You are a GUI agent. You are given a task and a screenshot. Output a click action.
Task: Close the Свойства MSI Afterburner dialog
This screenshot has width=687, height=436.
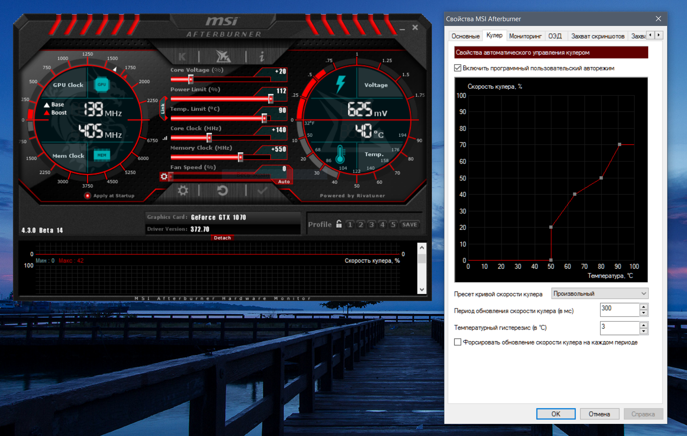pyautogui.click(x=658, y=19)
